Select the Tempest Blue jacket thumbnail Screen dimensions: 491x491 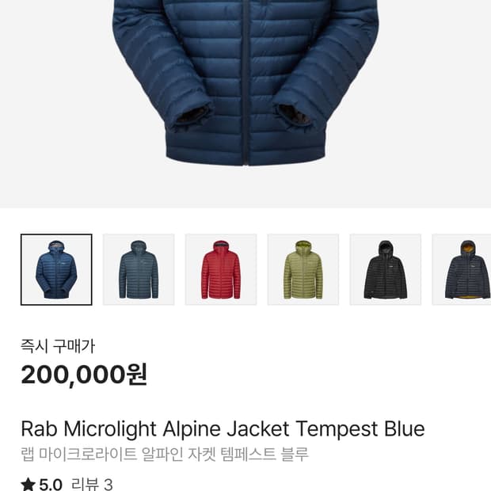tap(56, 269)
